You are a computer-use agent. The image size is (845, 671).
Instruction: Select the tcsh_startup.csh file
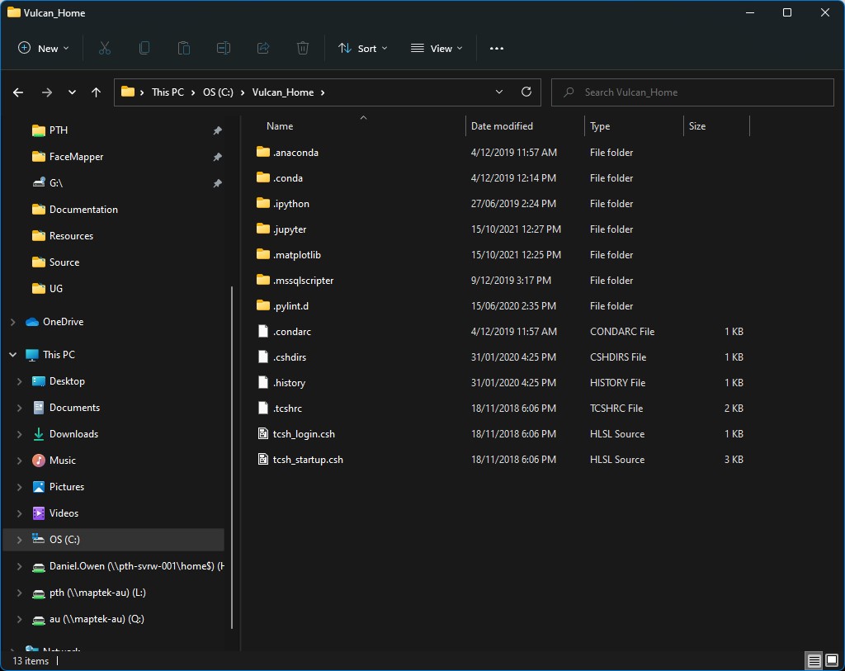tap(308, 460)
